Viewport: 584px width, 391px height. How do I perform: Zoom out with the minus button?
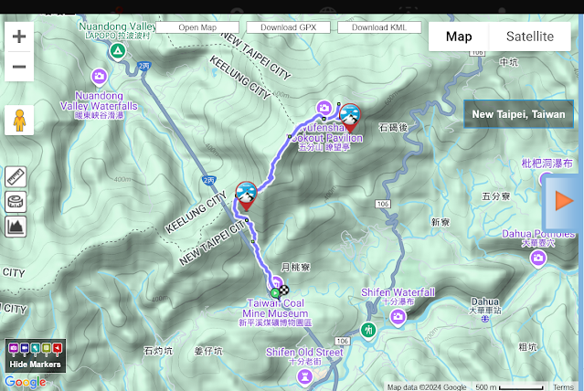[x=19, y=67]
